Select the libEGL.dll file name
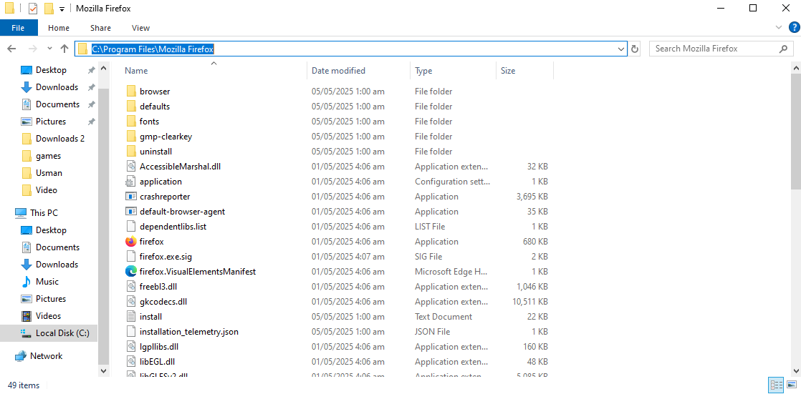Viewport: 801px width, 394px height. point(158,362)
